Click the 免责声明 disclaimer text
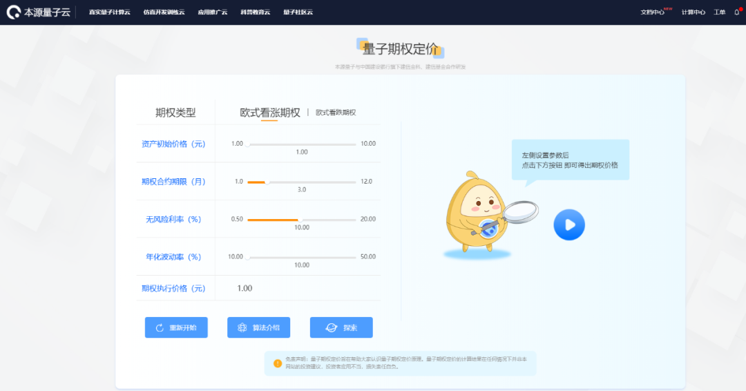The width and height of the screenshot is (746, 391). pos(406,363)
